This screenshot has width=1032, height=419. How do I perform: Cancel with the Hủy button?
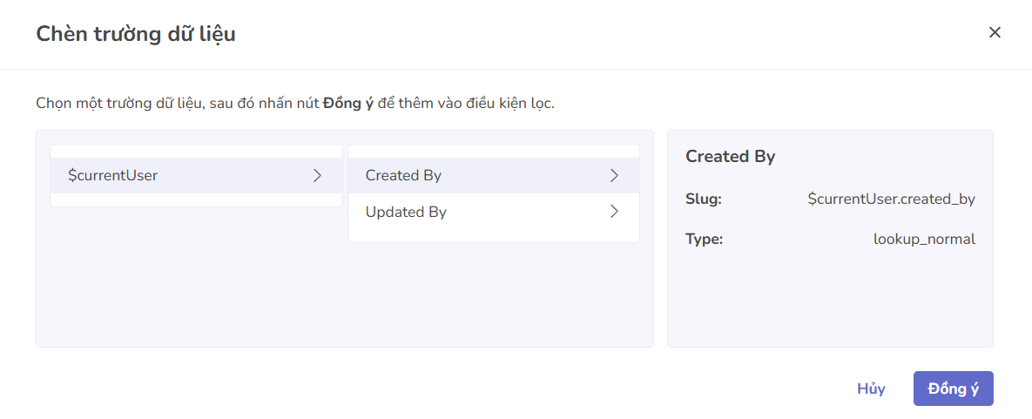click(871, 389)
